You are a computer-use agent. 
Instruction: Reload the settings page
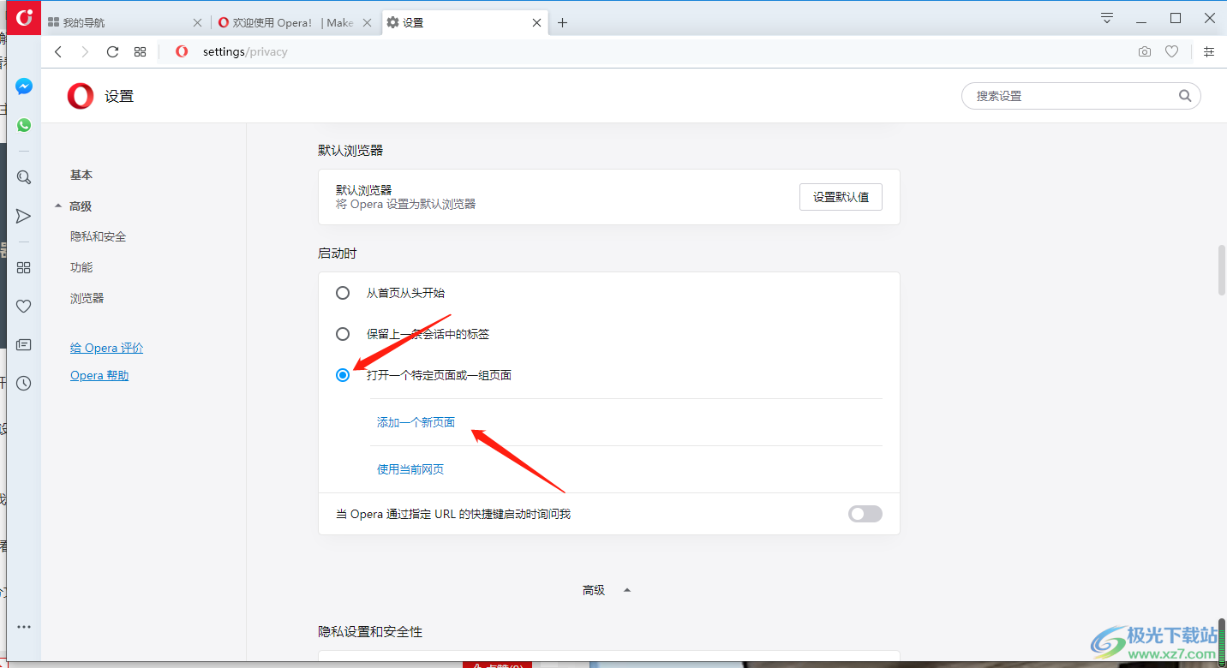[x=112, y=51]
